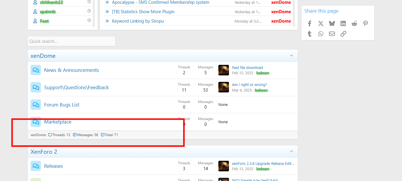Open the Support\Questions\Feedback forum
The image size is (402, 181).
click(x=77, y=87)
